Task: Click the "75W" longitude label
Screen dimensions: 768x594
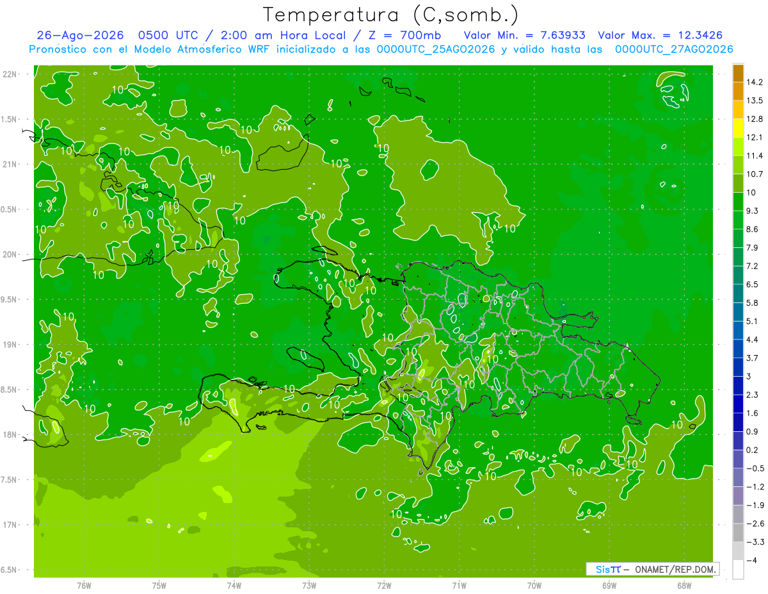Action: [x=159, y=586]
